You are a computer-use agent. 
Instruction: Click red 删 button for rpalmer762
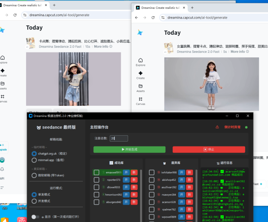pyautogui.click(x=190, y=209)
